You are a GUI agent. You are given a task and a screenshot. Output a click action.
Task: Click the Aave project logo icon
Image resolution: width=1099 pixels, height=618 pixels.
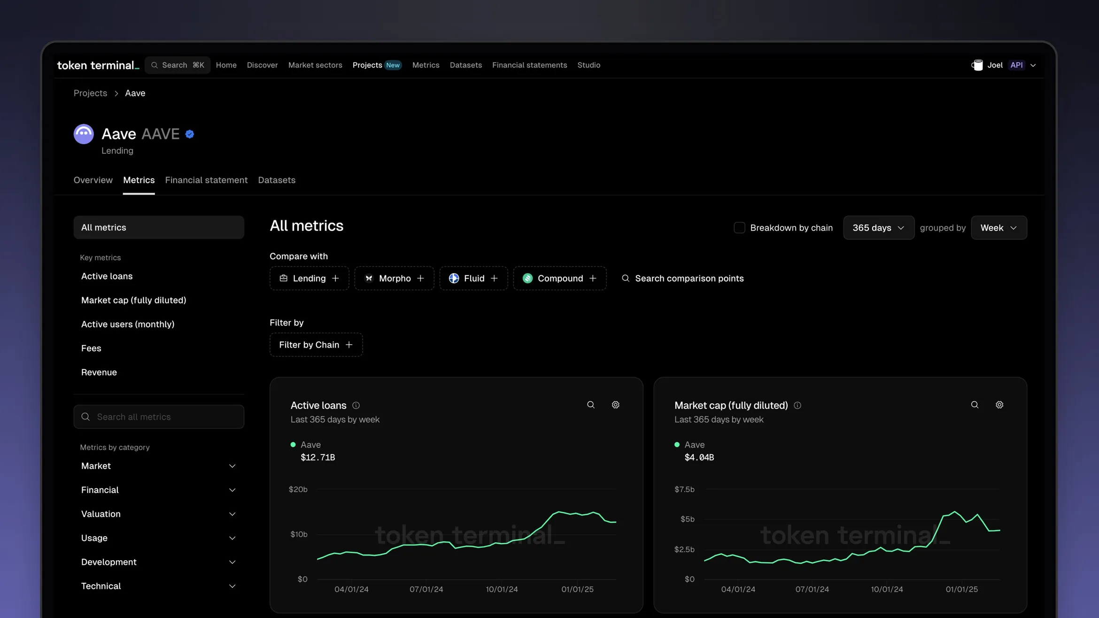(x=84, y=134)
